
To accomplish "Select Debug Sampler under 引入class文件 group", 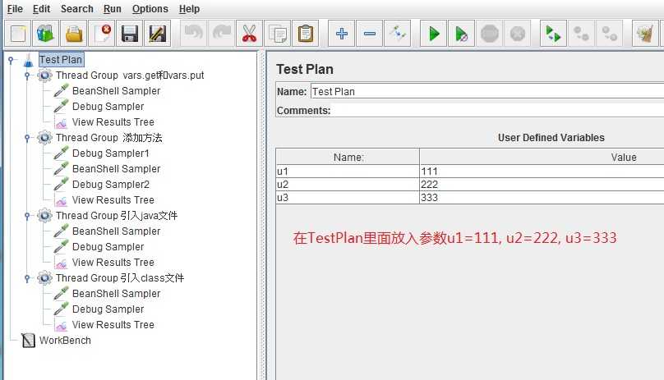I will click(108, 309).
